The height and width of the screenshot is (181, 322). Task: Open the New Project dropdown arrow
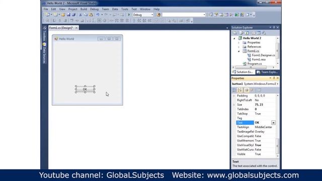click(51, 15)
